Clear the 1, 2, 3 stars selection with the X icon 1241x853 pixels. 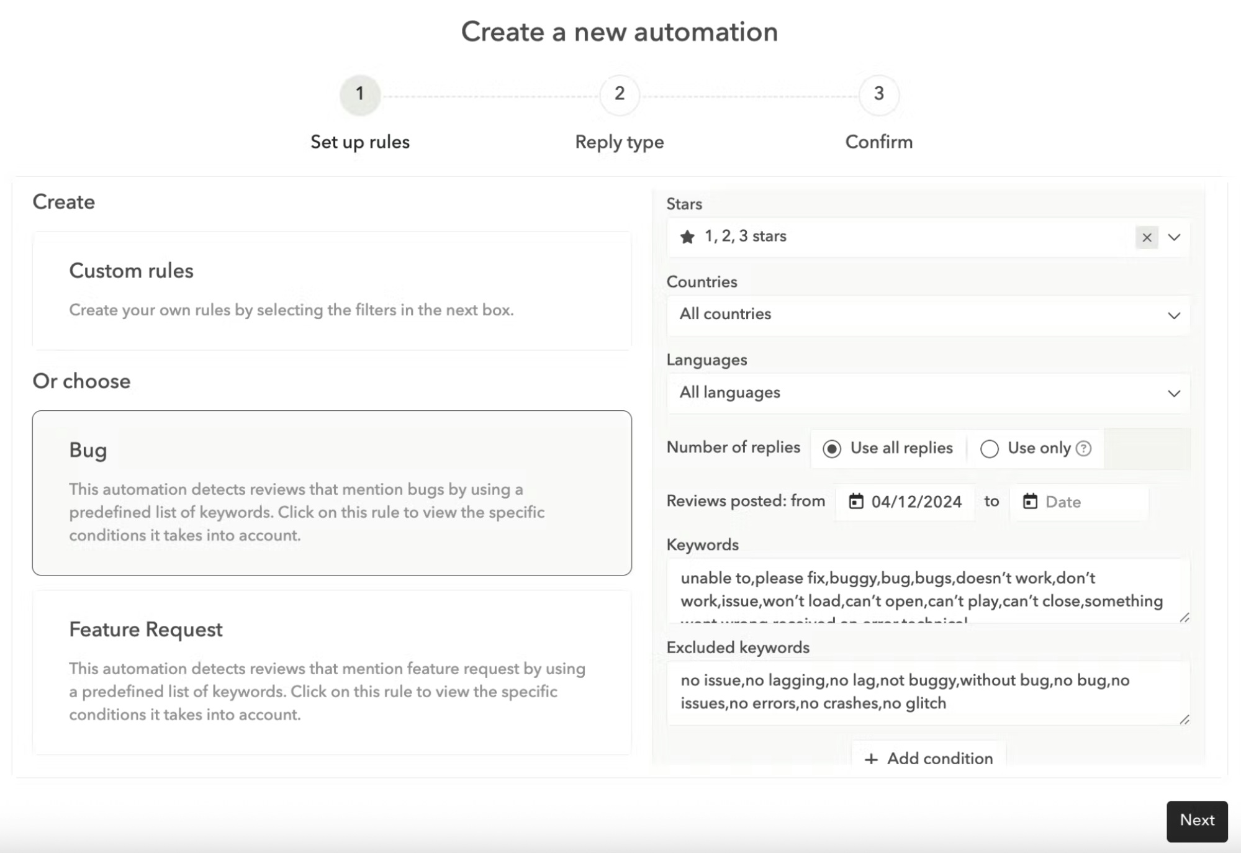1146,237
